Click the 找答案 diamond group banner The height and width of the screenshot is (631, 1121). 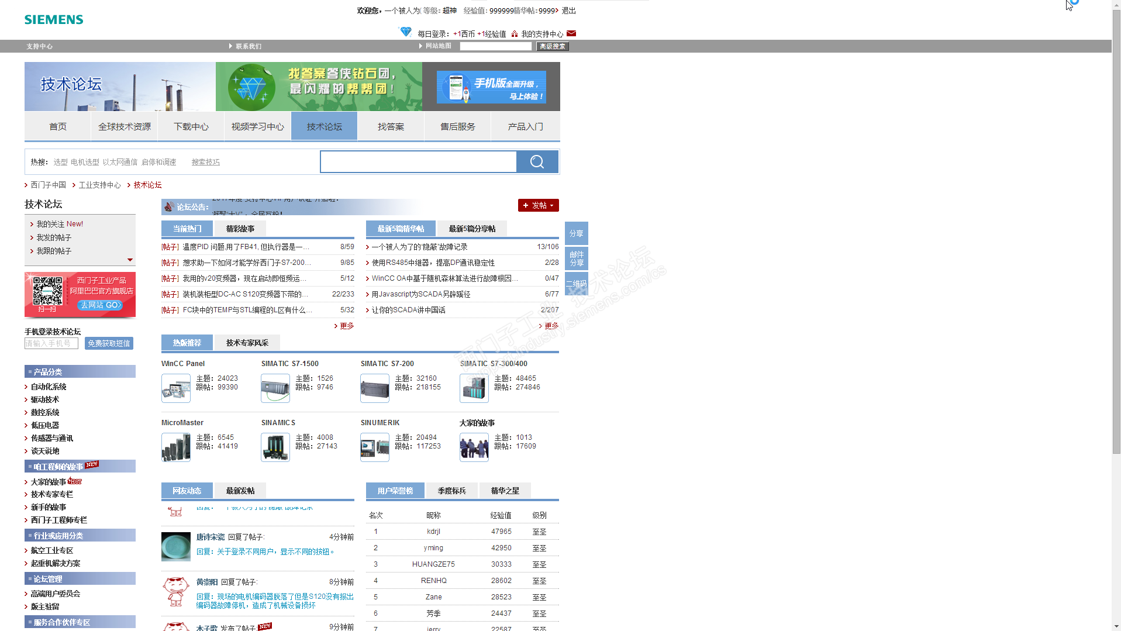click(319, 87)
